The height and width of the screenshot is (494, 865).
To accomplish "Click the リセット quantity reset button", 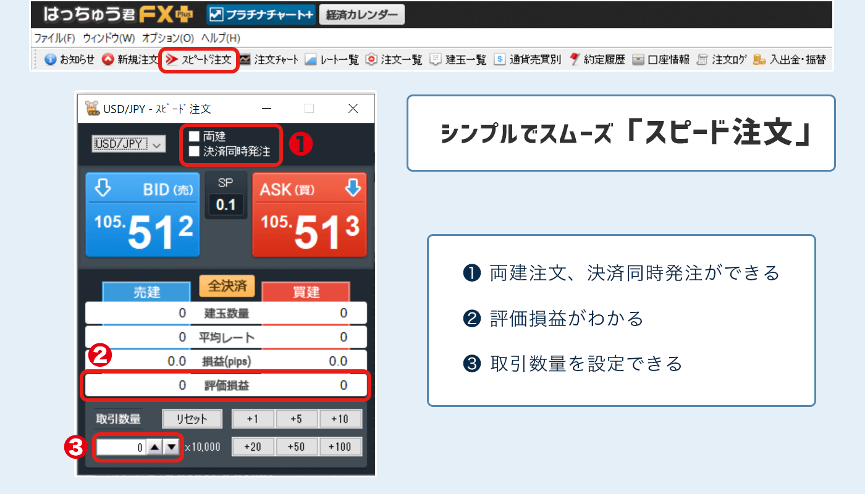I will coord(192,419).
